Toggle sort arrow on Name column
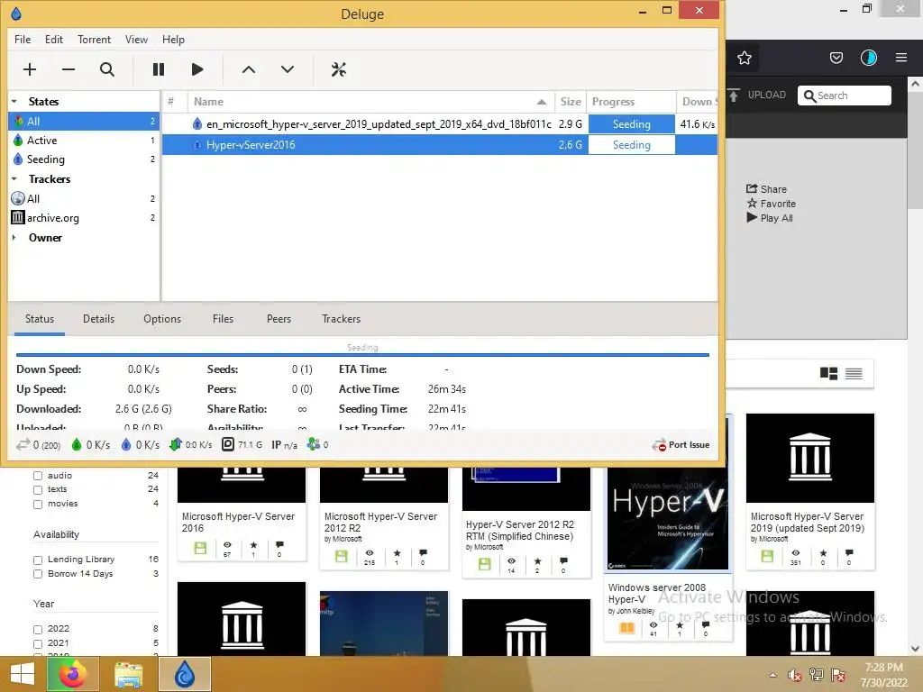This screenshot has height=692, width=923. click(542, 102)
